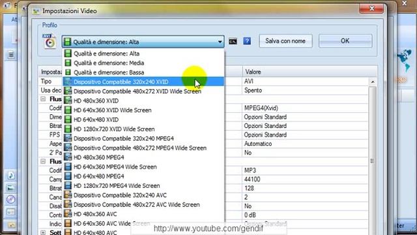This screenshot has width=417, height=235.
Task: Click the 44100 sample rate value
Action: 306,180
